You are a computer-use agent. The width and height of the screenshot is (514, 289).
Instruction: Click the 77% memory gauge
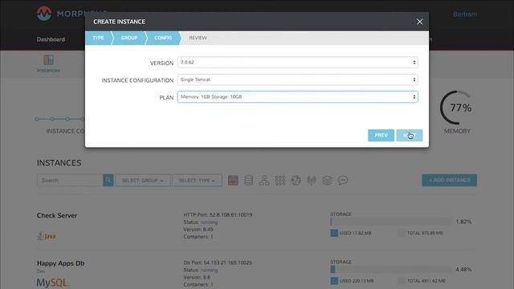[x=457, y=108]
